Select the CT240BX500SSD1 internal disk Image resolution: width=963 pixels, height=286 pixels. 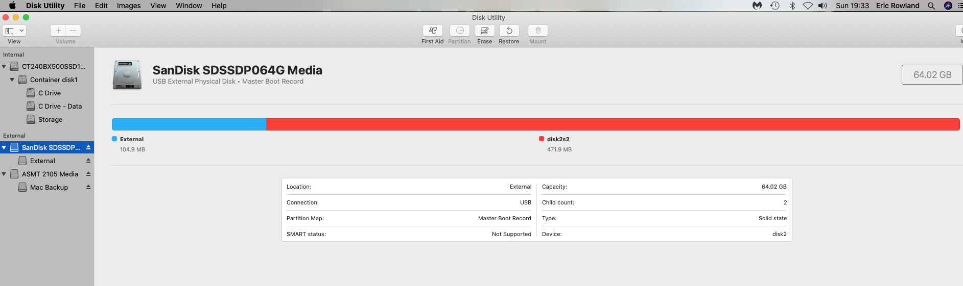click(x=47, y=66)
